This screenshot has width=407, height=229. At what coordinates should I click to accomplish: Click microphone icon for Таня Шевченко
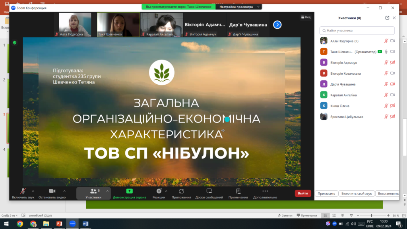[x=386, y=52]
